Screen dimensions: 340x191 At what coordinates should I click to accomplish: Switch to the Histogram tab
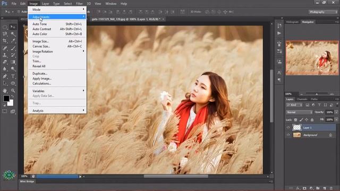pyautogui.click(x=292, y=22)
